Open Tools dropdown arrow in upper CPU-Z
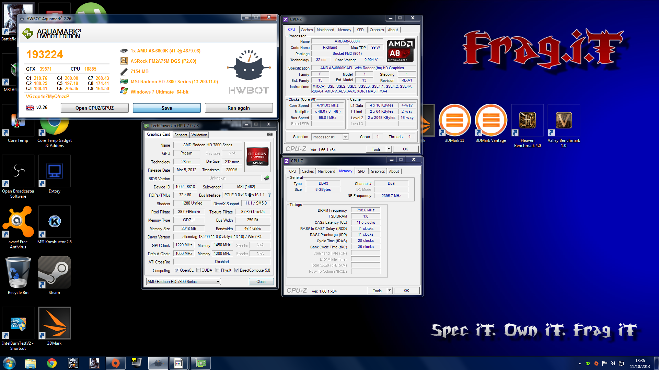This screenshot has width=659, height=370. (389, 149)
